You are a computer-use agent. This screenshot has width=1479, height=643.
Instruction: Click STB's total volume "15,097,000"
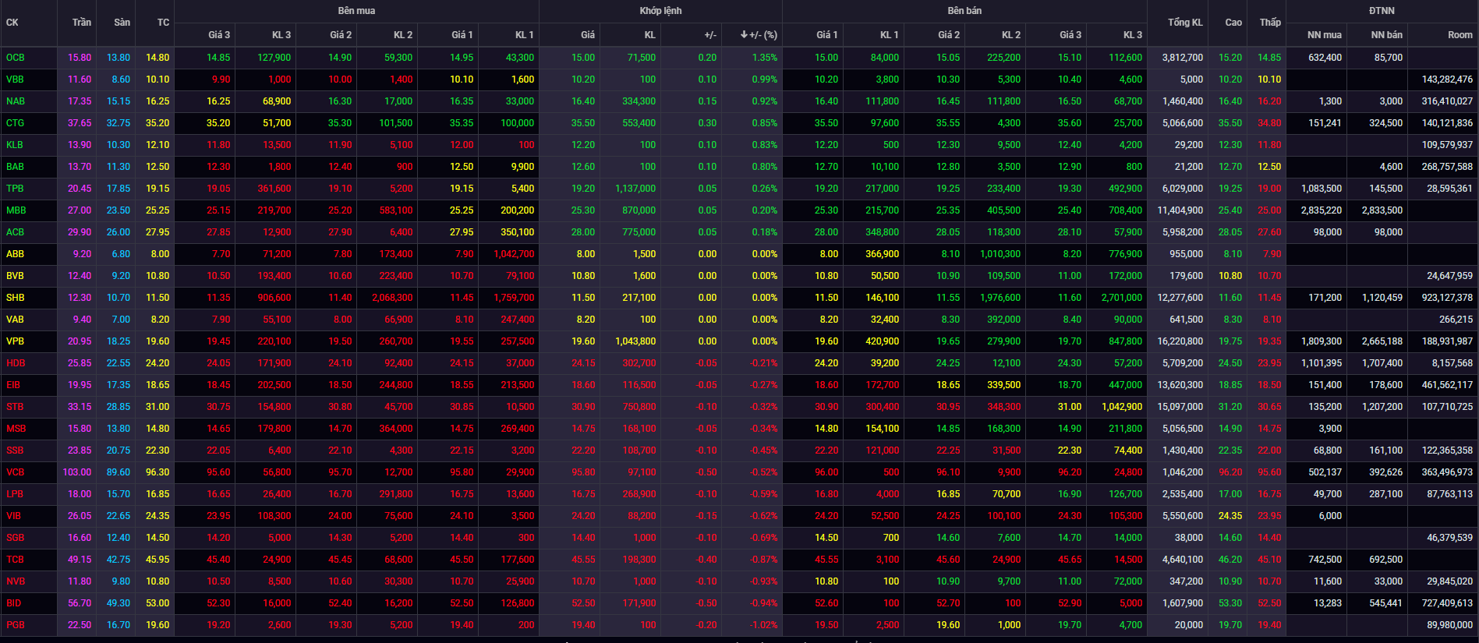1180,407
